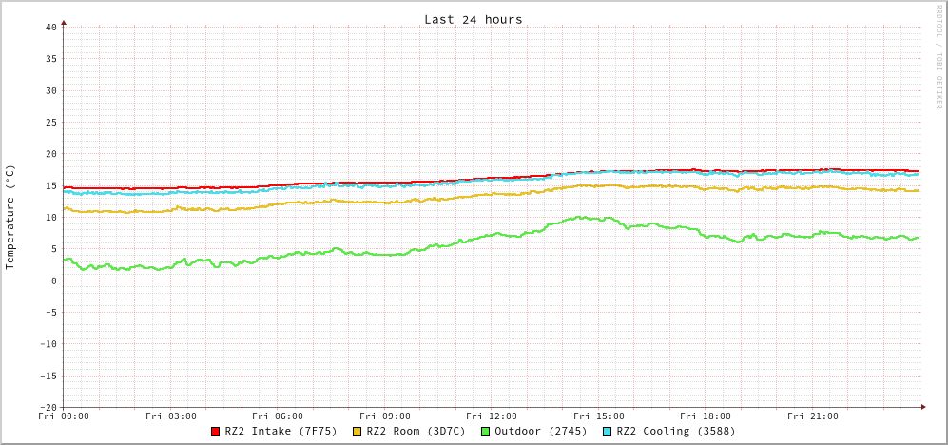This screenshot has height=445, width=948.
Task: Click the -20 label on the temperature axis
Action: [48, 407]
